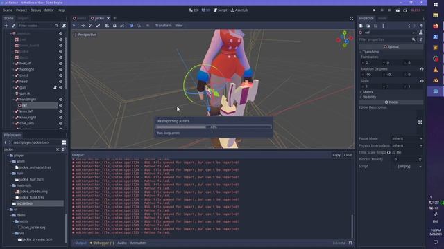
Task: Play the project
Action: [374, 10]
